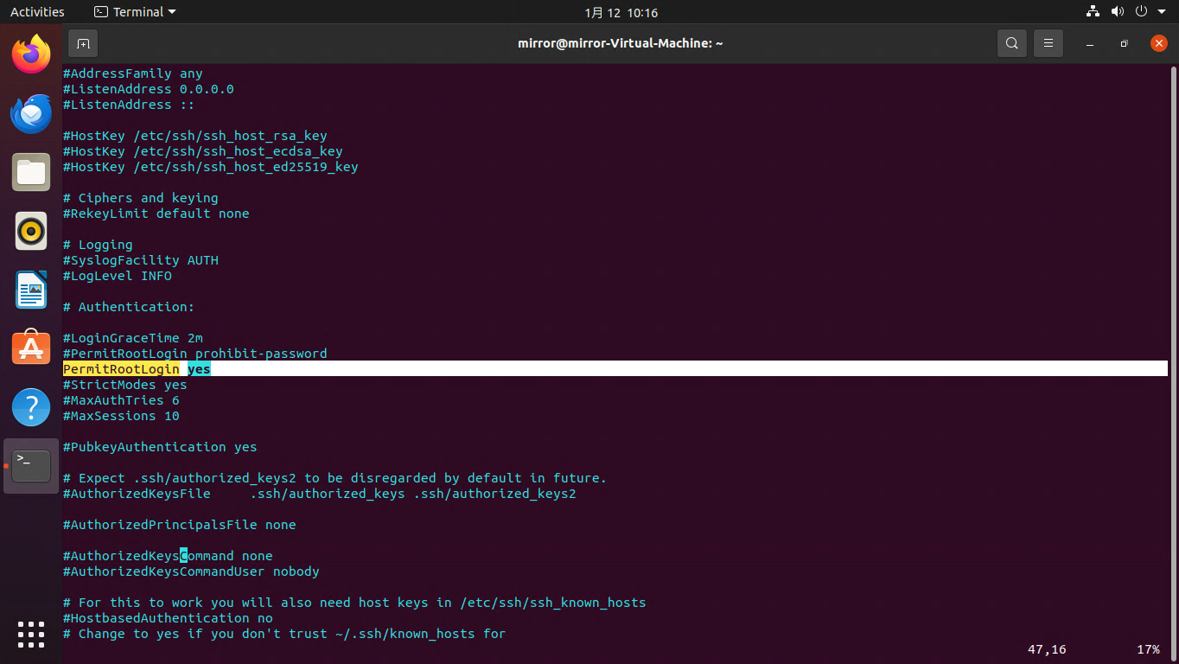Click the power icon in top bar
Image resolution: width=1179 pixels, height=664 pixels.
point(1141,12)
